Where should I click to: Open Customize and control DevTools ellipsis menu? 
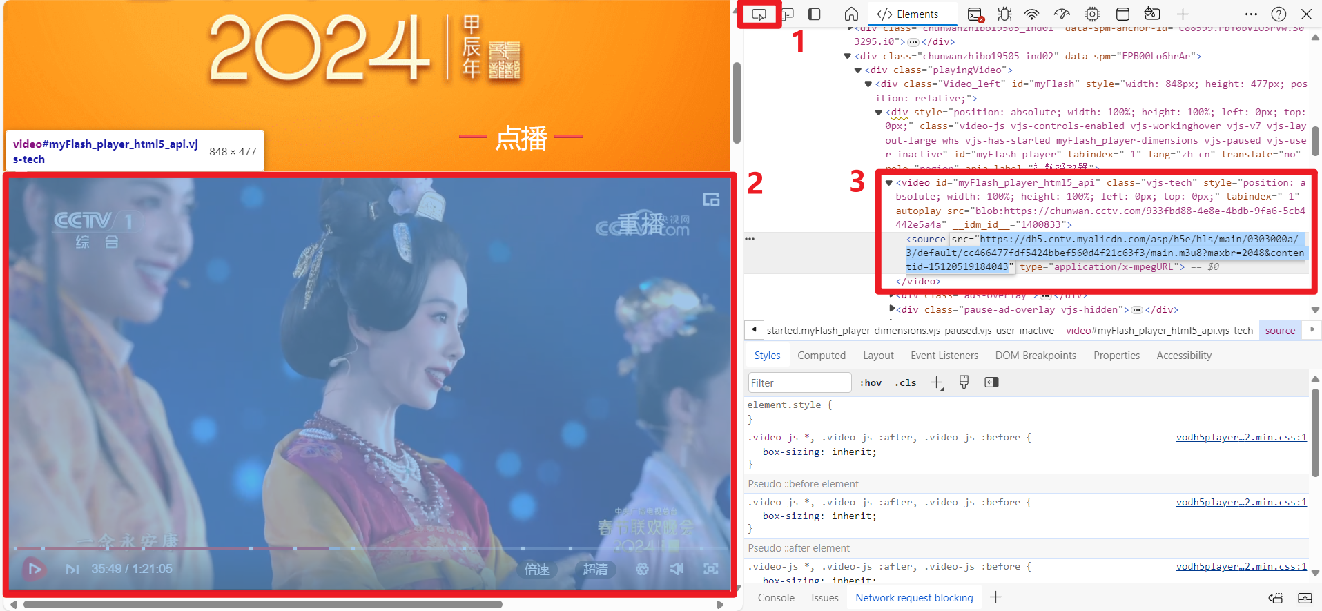point(1251,14)
